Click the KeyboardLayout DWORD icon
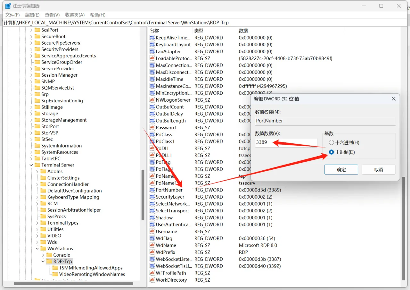The width and height of the screenshot is (410, 290). click(152, 45)
